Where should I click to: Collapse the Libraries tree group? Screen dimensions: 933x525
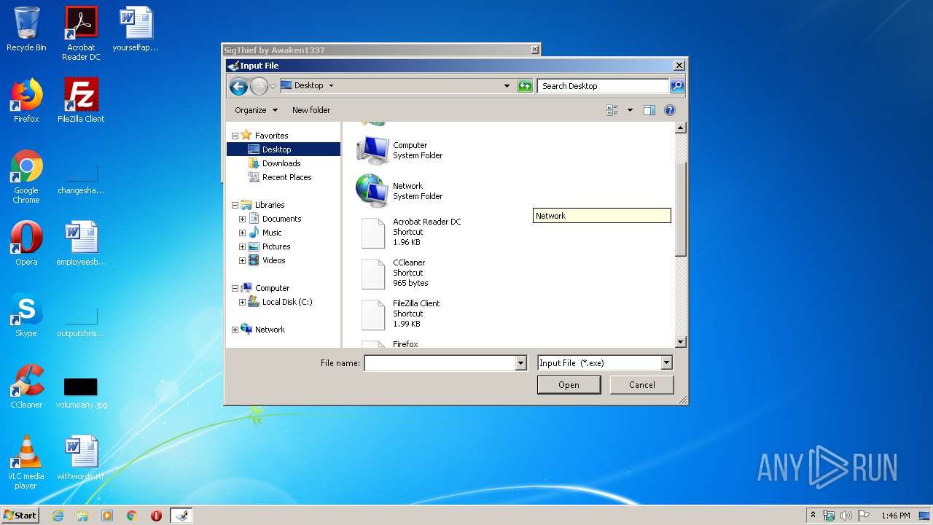tap(235, 205)
